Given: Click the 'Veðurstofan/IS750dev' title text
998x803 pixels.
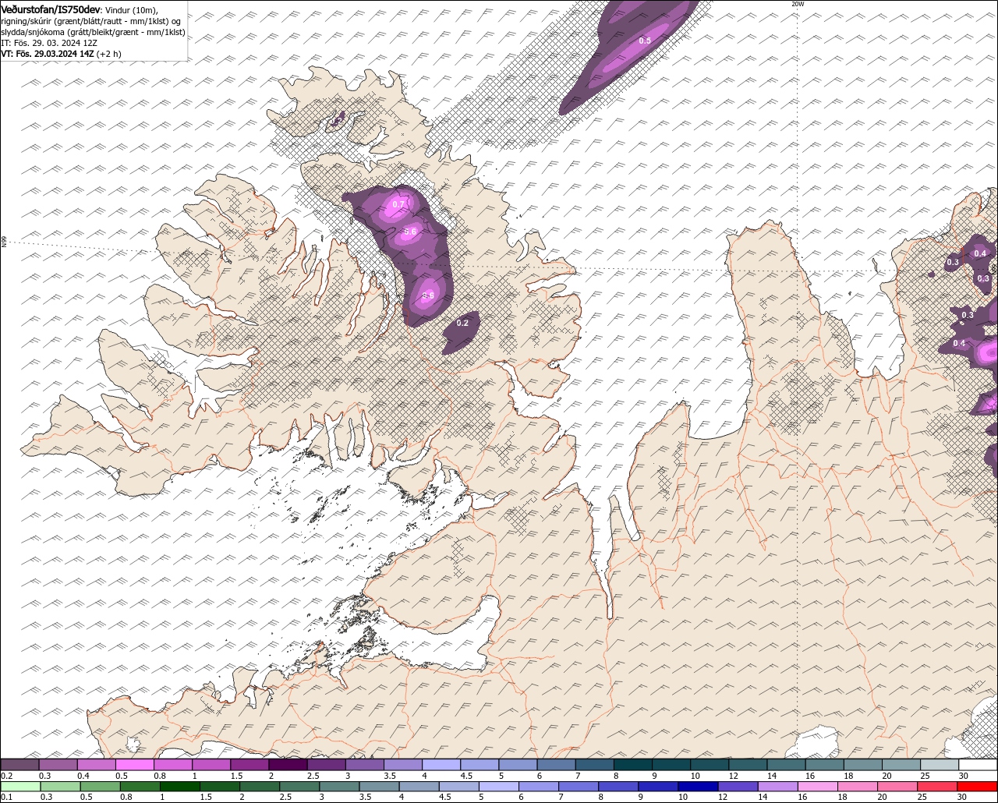Looking at the screenshot, I should pyautogui.click(x=50, y=9).
